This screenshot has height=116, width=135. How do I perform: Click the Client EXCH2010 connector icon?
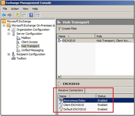tap(61, 105)
